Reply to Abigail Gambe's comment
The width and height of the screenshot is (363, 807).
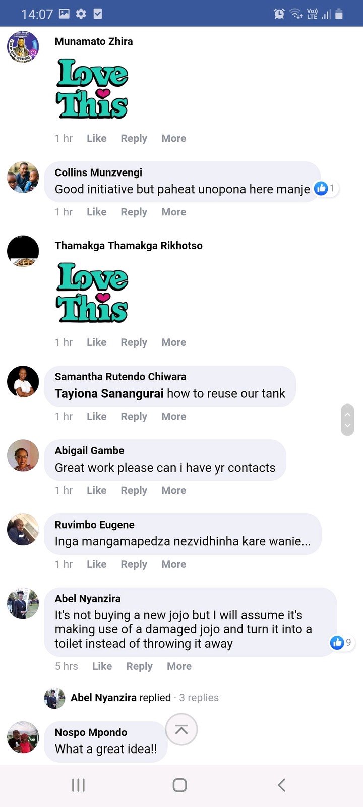pos(134,490)
